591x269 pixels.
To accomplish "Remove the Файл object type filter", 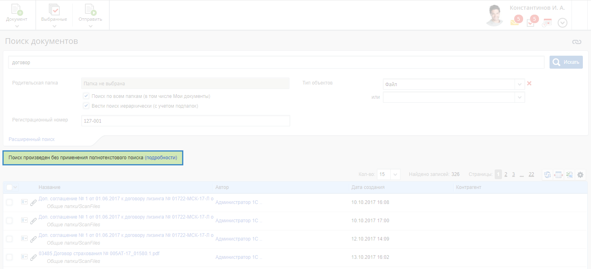I will pos(529,84).
